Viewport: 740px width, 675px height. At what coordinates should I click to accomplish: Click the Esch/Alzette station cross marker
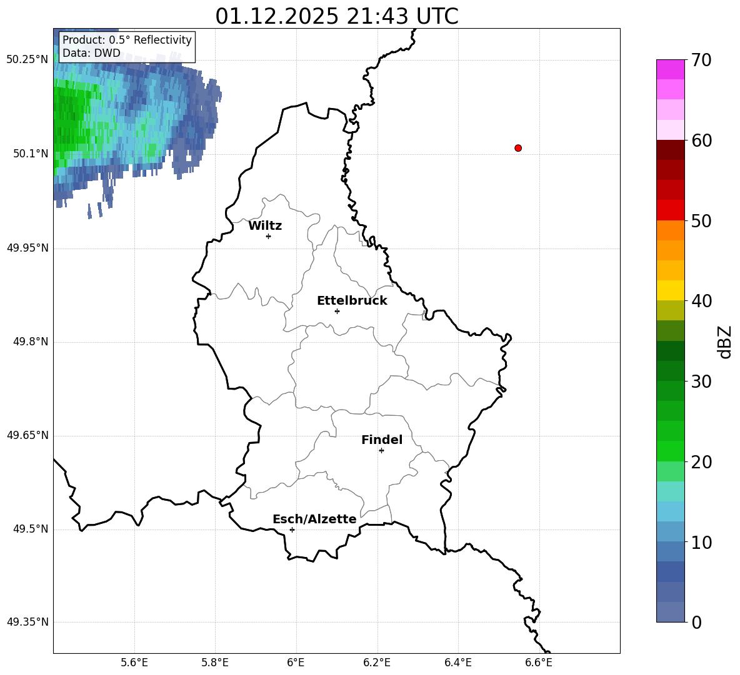tap(292, 530)
